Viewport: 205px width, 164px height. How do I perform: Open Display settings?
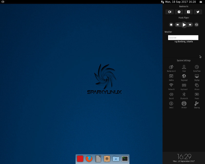[x=197, y=78]
